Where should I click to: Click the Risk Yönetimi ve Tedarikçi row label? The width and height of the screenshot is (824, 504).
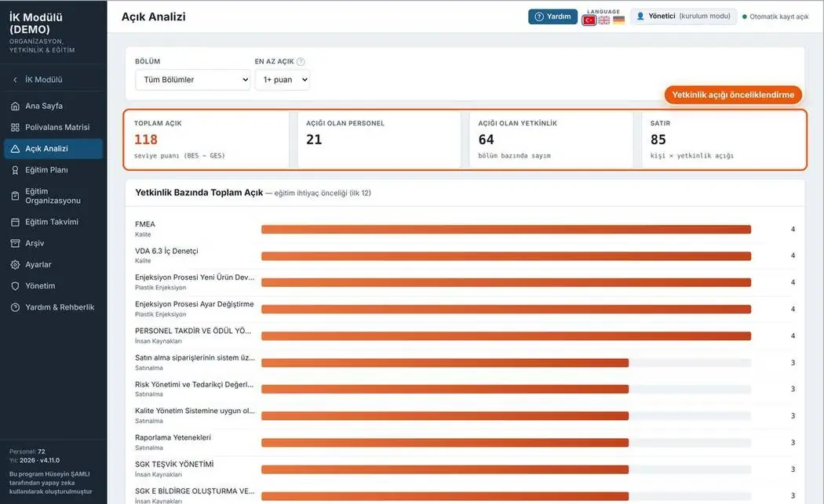tap(195, 384)
